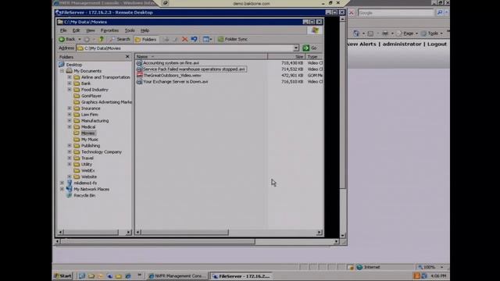This screenshot has width=500, height=281.
Task: Click the Up folder arrow icon
Action: tap(102, 39)
